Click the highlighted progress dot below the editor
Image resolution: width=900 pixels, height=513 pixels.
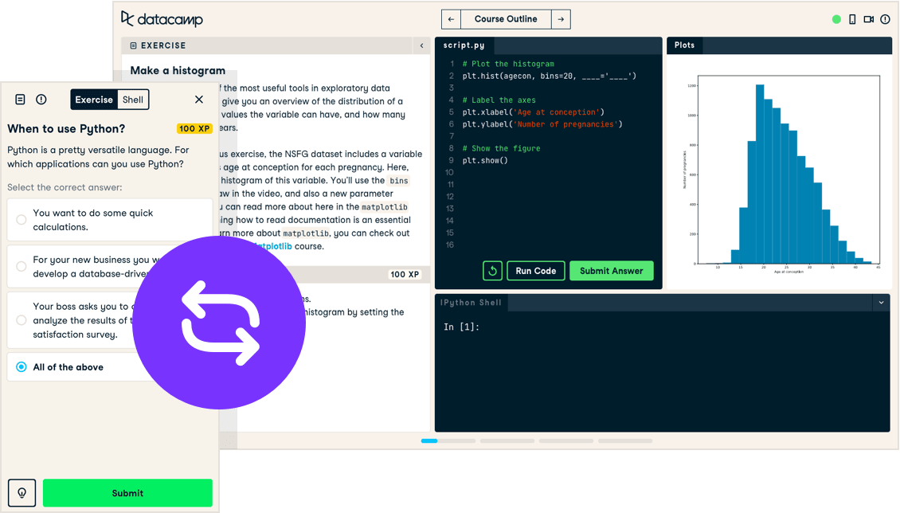tap(430, 441)
